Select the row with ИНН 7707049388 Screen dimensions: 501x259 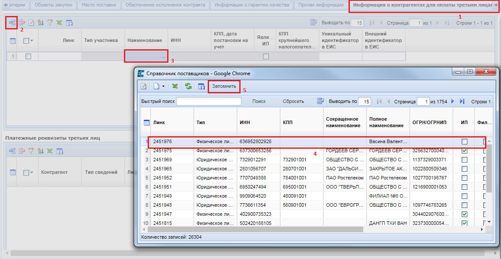[314, 178]
